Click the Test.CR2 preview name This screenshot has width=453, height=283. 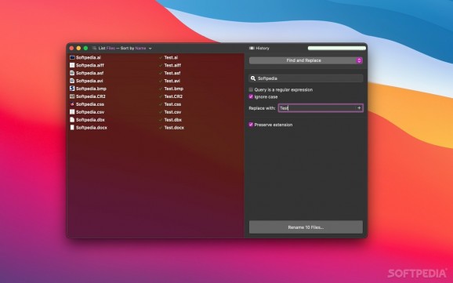click(173, 96)
